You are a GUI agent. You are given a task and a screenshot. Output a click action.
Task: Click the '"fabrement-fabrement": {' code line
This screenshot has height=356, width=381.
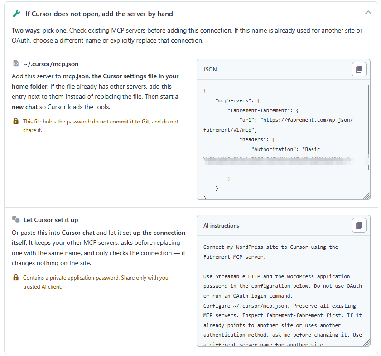263,110
